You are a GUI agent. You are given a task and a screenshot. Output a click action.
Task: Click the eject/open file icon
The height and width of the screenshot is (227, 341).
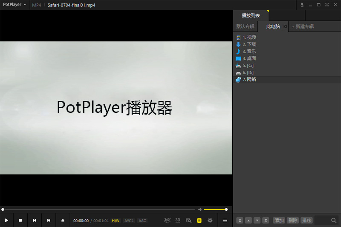click(63, 221)
